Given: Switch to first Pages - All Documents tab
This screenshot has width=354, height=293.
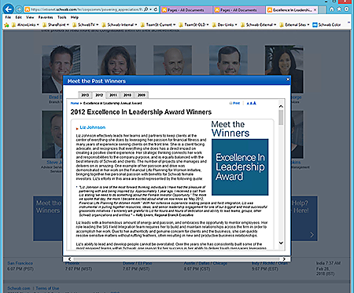Looking at the screenshot, I should pyautogui.click(x=186, y=10).
